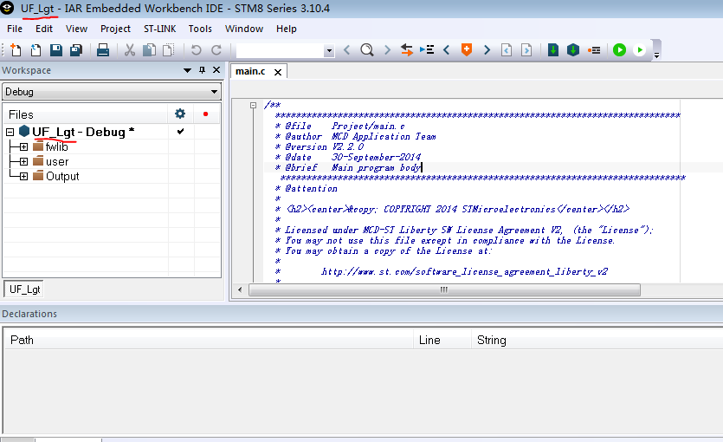Sort Declarations by Path column header
The height and width of the screenshot is (442, 723).
(209, 340)
